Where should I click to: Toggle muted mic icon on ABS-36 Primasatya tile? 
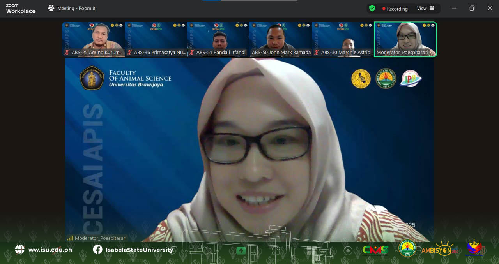[x=130, y=52]
